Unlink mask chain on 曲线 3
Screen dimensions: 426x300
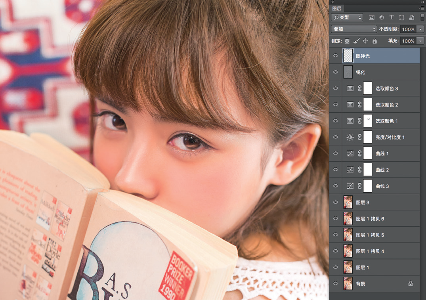coord(360,186)
